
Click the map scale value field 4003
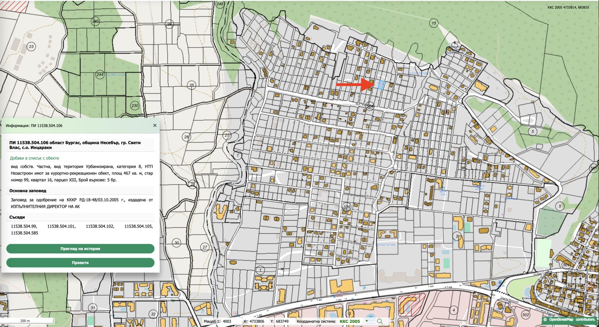pos(227,321)
